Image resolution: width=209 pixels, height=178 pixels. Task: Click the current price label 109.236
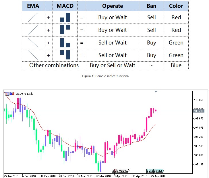[199, 111]
